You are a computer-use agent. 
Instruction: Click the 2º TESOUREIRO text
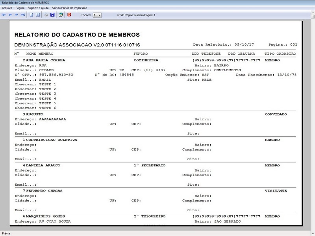point(150,216)
